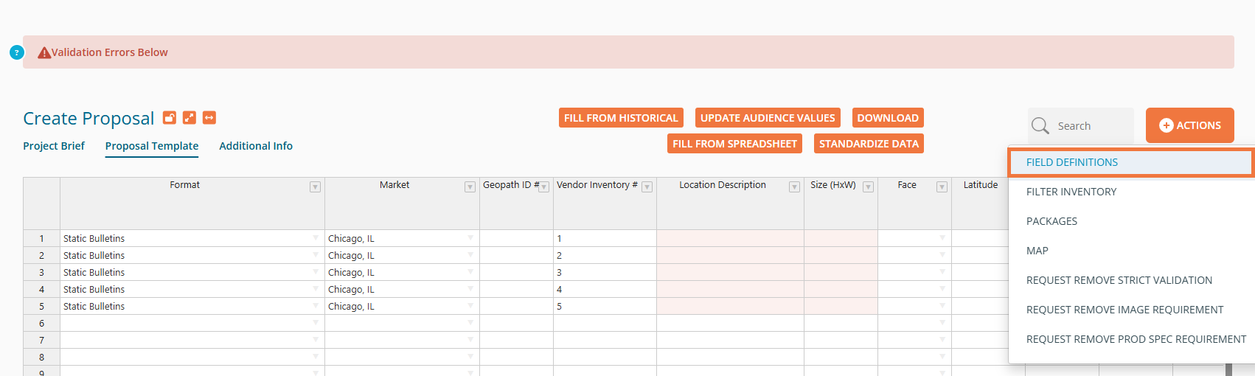Image resolution: width=1255 pixels, height=376 pixels.
Task: Open the Size (HxW) column filter
Action: coord(868,187)
